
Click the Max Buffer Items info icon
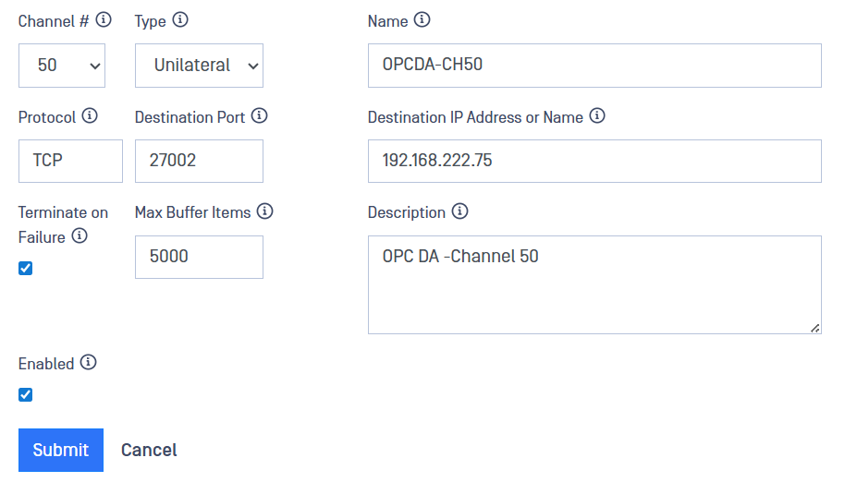point(265,211)
